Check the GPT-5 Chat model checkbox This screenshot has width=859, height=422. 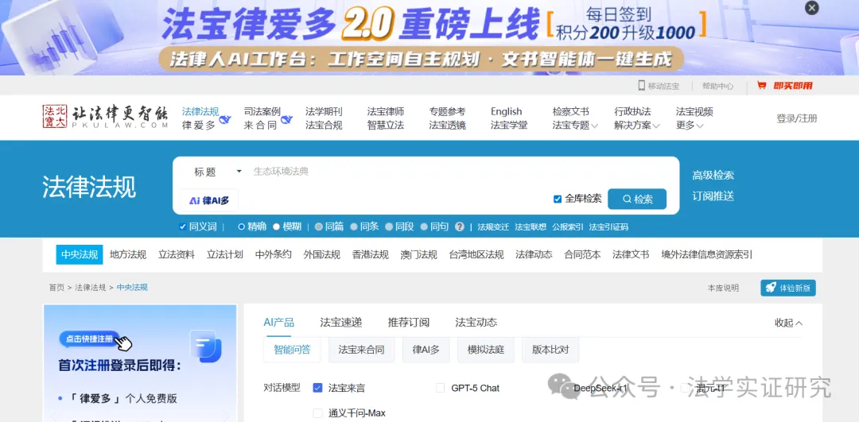click(440, 388)
